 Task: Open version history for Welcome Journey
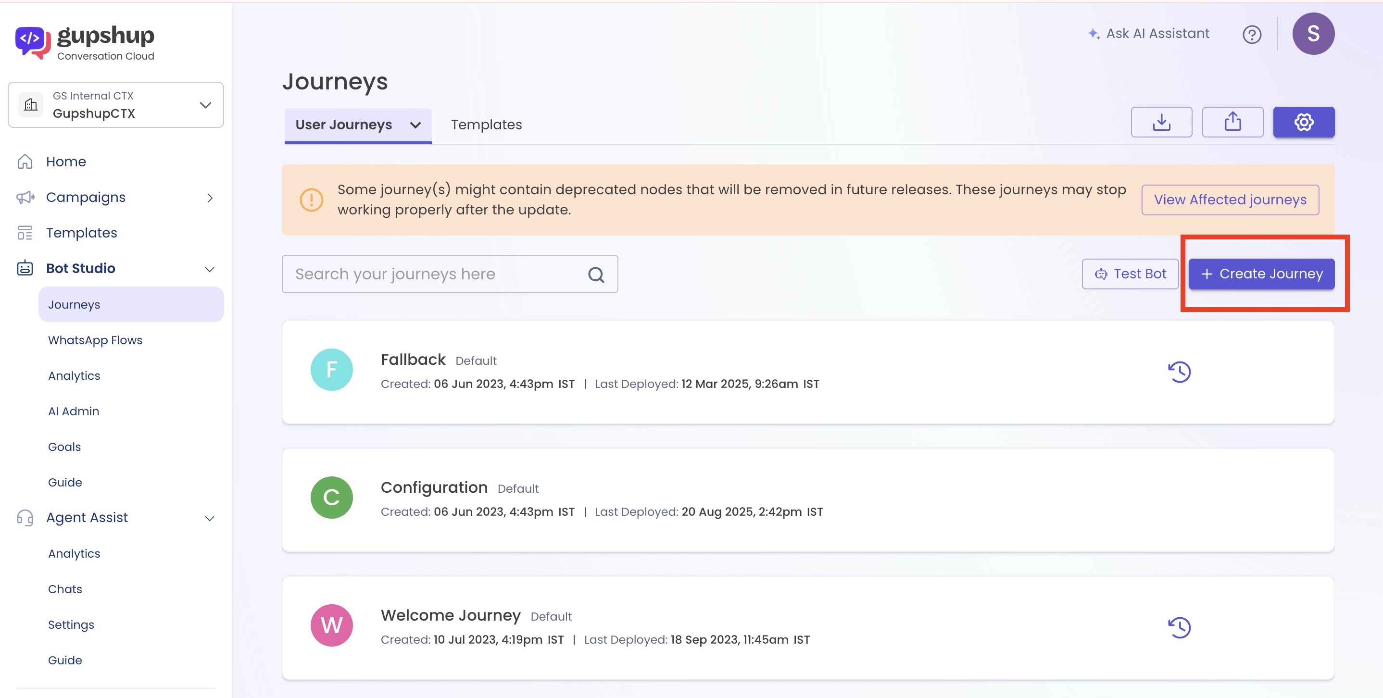(1179, 627)
